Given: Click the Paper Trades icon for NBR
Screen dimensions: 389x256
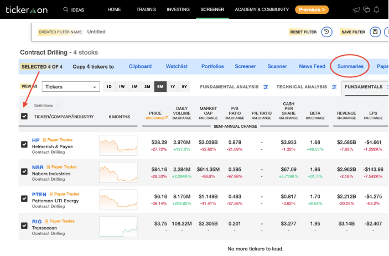Looking at the screenshot, I should (x=48, y=168).
